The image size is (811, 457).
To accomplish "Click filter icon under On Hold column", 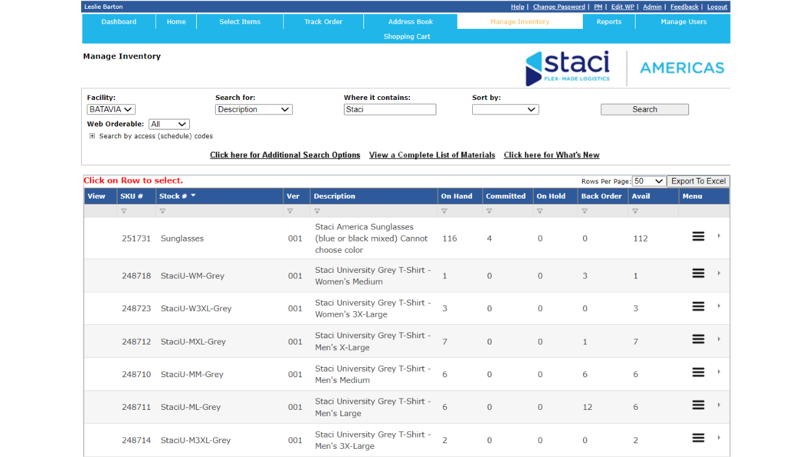I will tap(540, 211).
